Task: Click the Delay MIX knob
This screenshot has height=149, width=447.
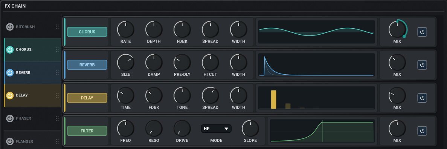Action: point(397,95)
